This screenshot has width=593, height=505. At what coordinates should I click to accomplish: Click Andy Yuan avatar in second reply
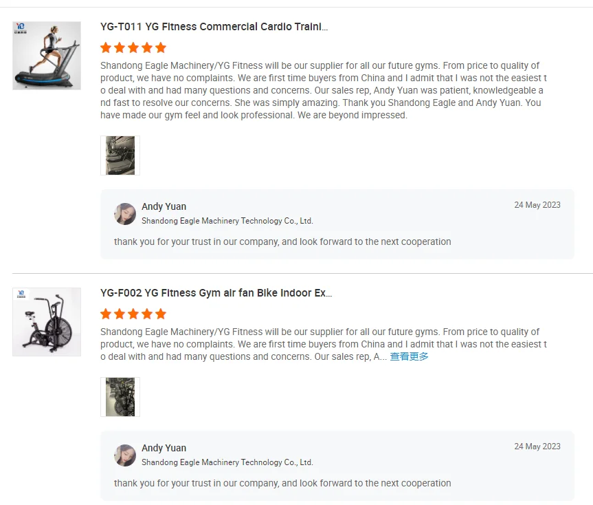click(x=125, y=455)
